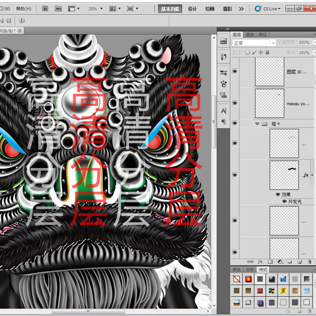The height and width of the screenshot is (316, 316).
Task: Click the layer opacity 100% field
Action: pyautogui.click(x=304, y=43)
